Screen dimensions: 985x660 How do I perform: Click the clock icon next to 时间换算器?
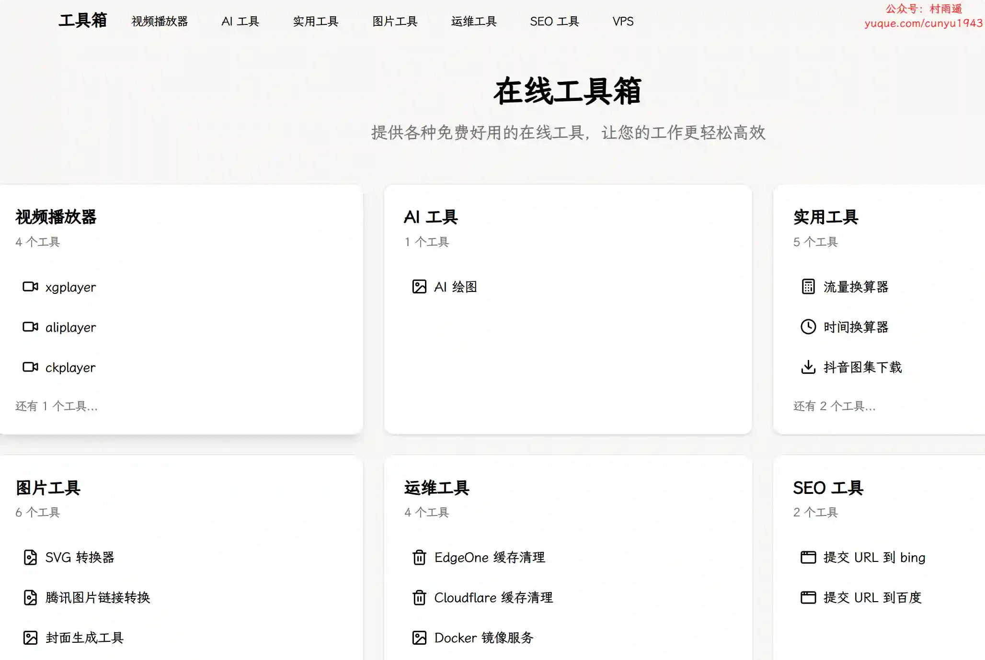click(x=808, y=327)
